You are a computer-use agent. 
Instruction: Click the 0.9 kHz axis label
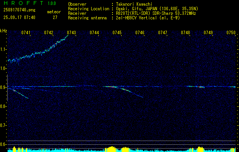pos(3,87)
